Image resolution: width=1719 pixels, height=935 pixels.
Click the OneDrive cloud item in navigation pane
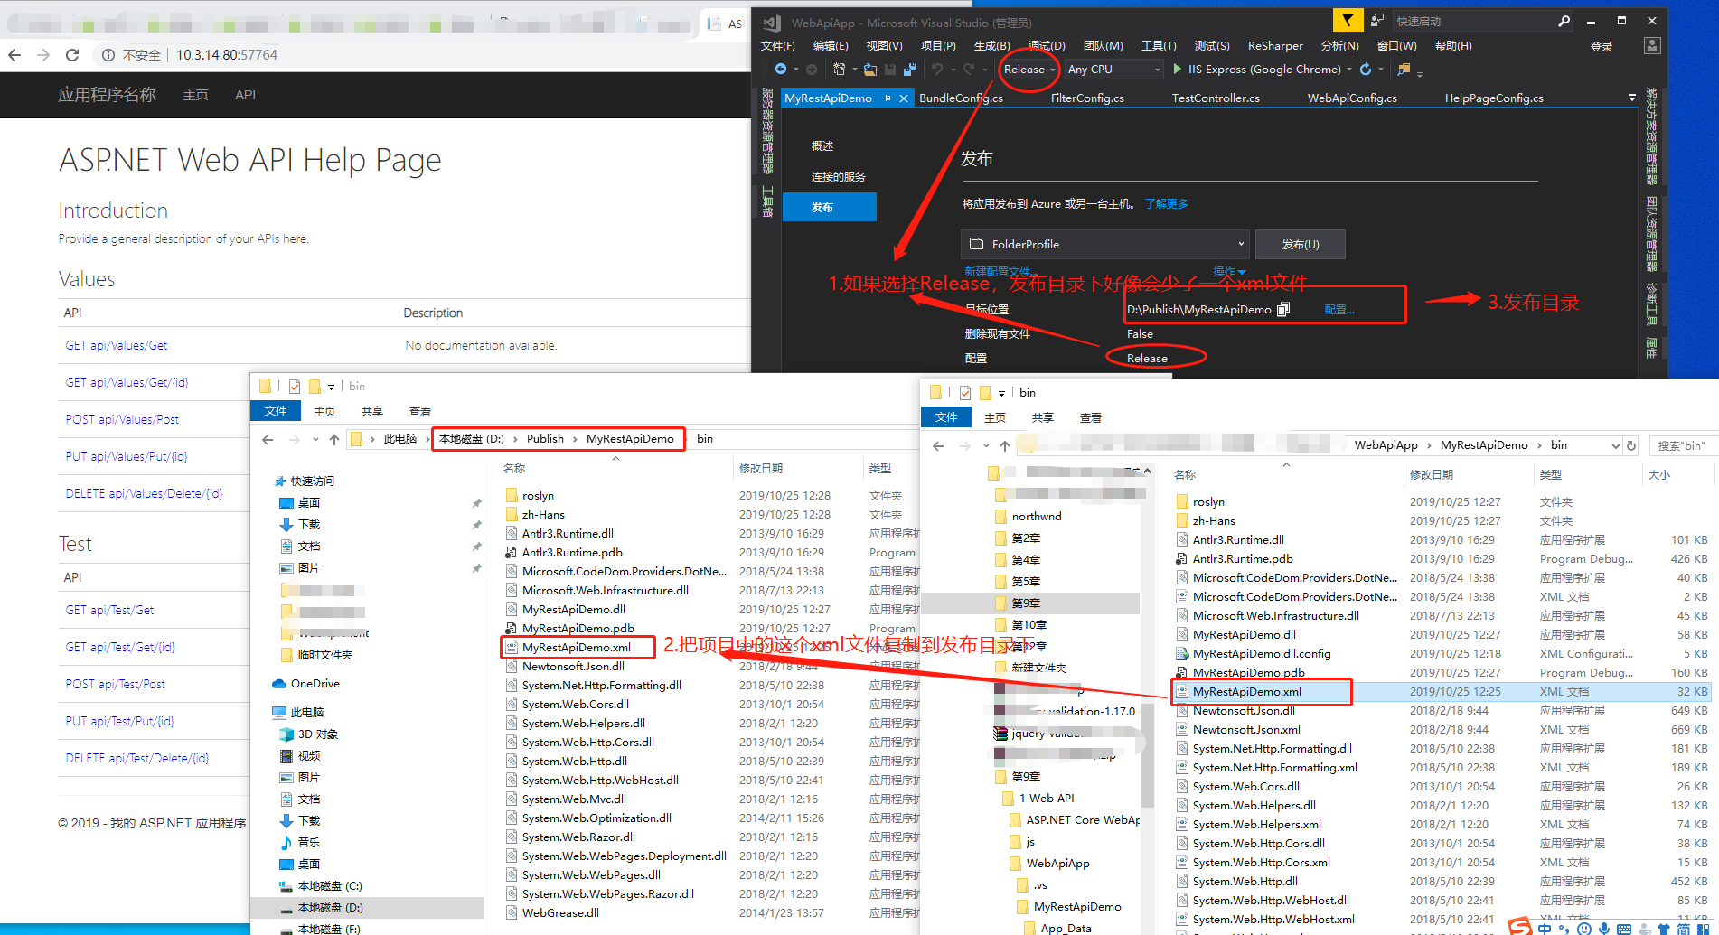307,684
